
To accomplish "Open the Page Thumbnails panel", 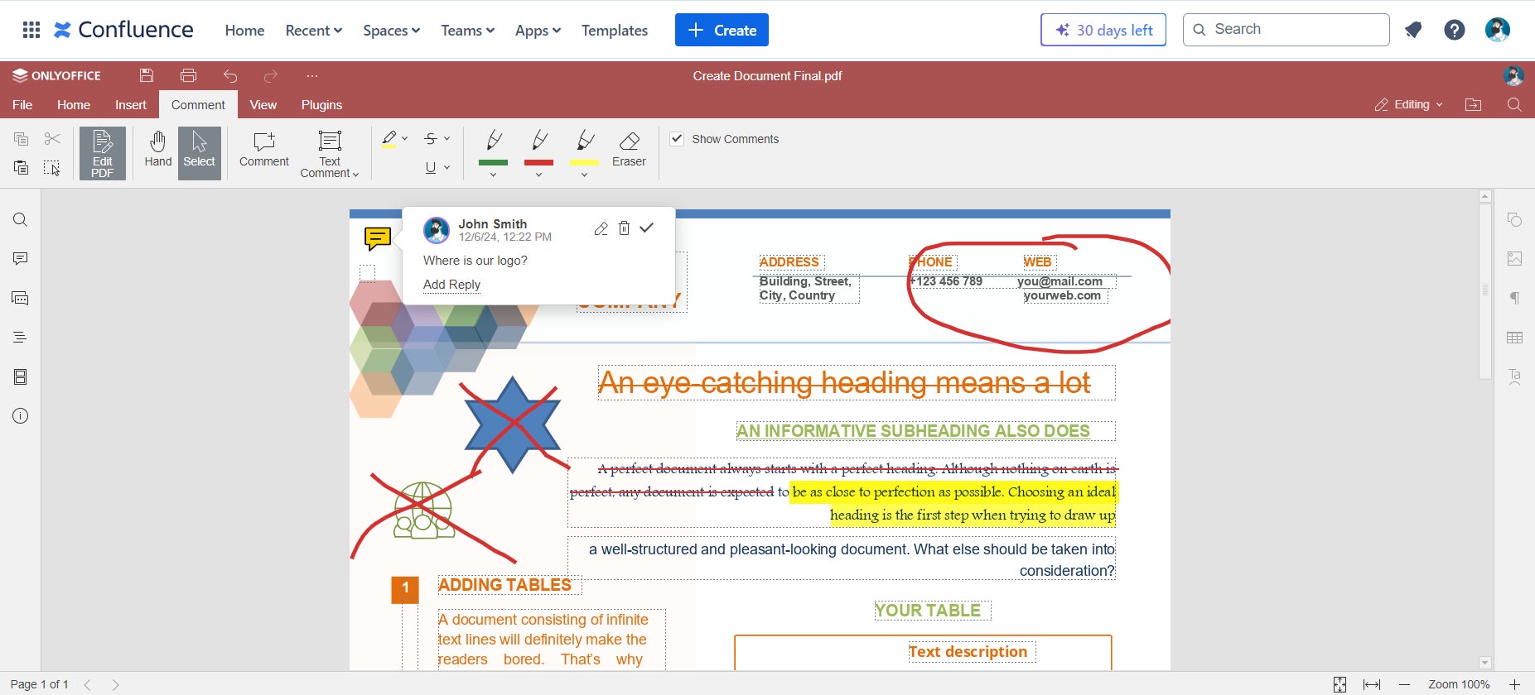I will (21, 377).
